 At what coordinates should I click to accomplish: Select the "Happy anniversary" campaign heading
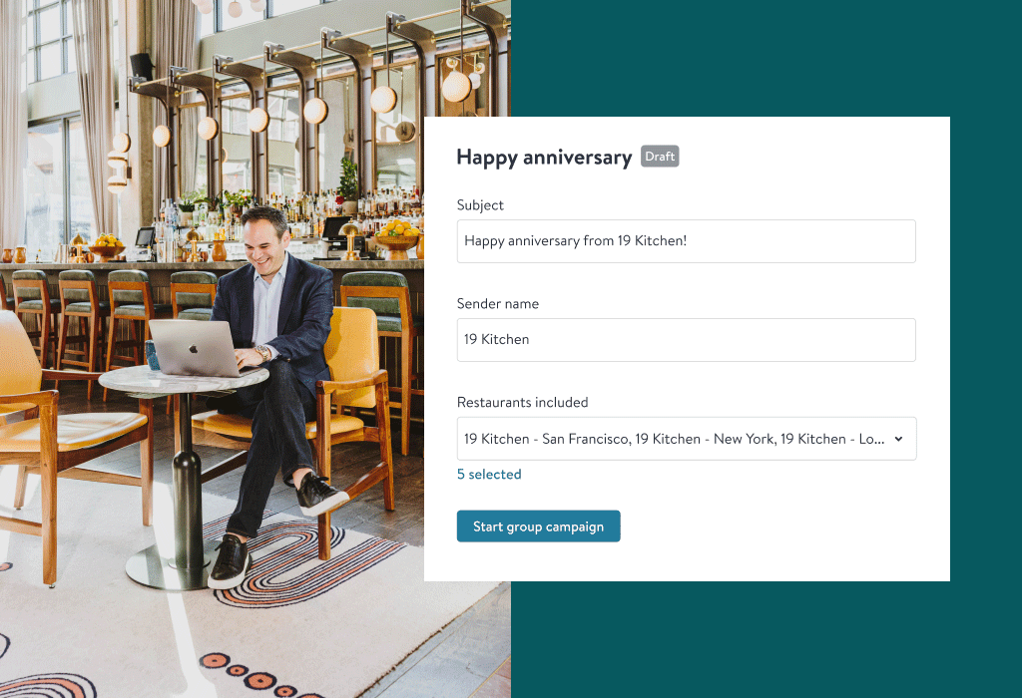544,158
